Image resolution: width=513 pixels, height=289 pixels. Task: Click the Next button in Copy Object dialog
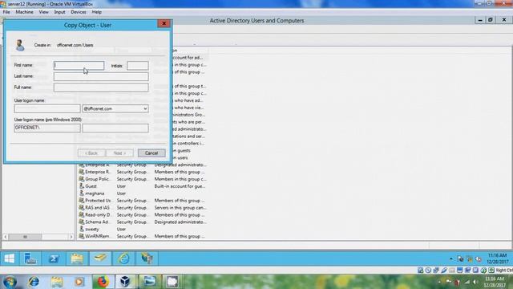coord(119,153)
